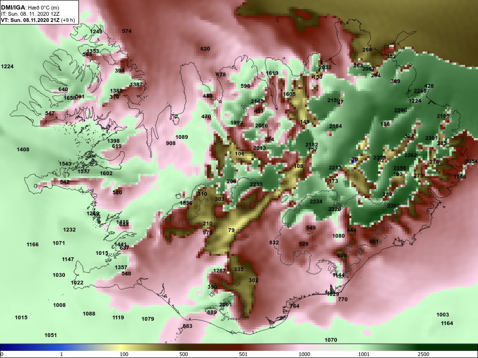Image resolution: width=478 pixels, height=358 pixels.
Task: Select the low value 79 in yellow area
Action: click(231, 230)
